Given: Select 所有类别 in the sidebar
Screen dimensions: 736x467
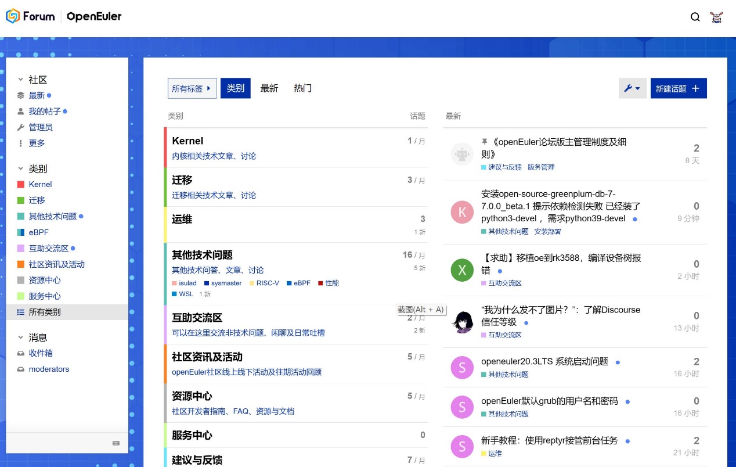Looking at the screenshot, I should [45, 312].
